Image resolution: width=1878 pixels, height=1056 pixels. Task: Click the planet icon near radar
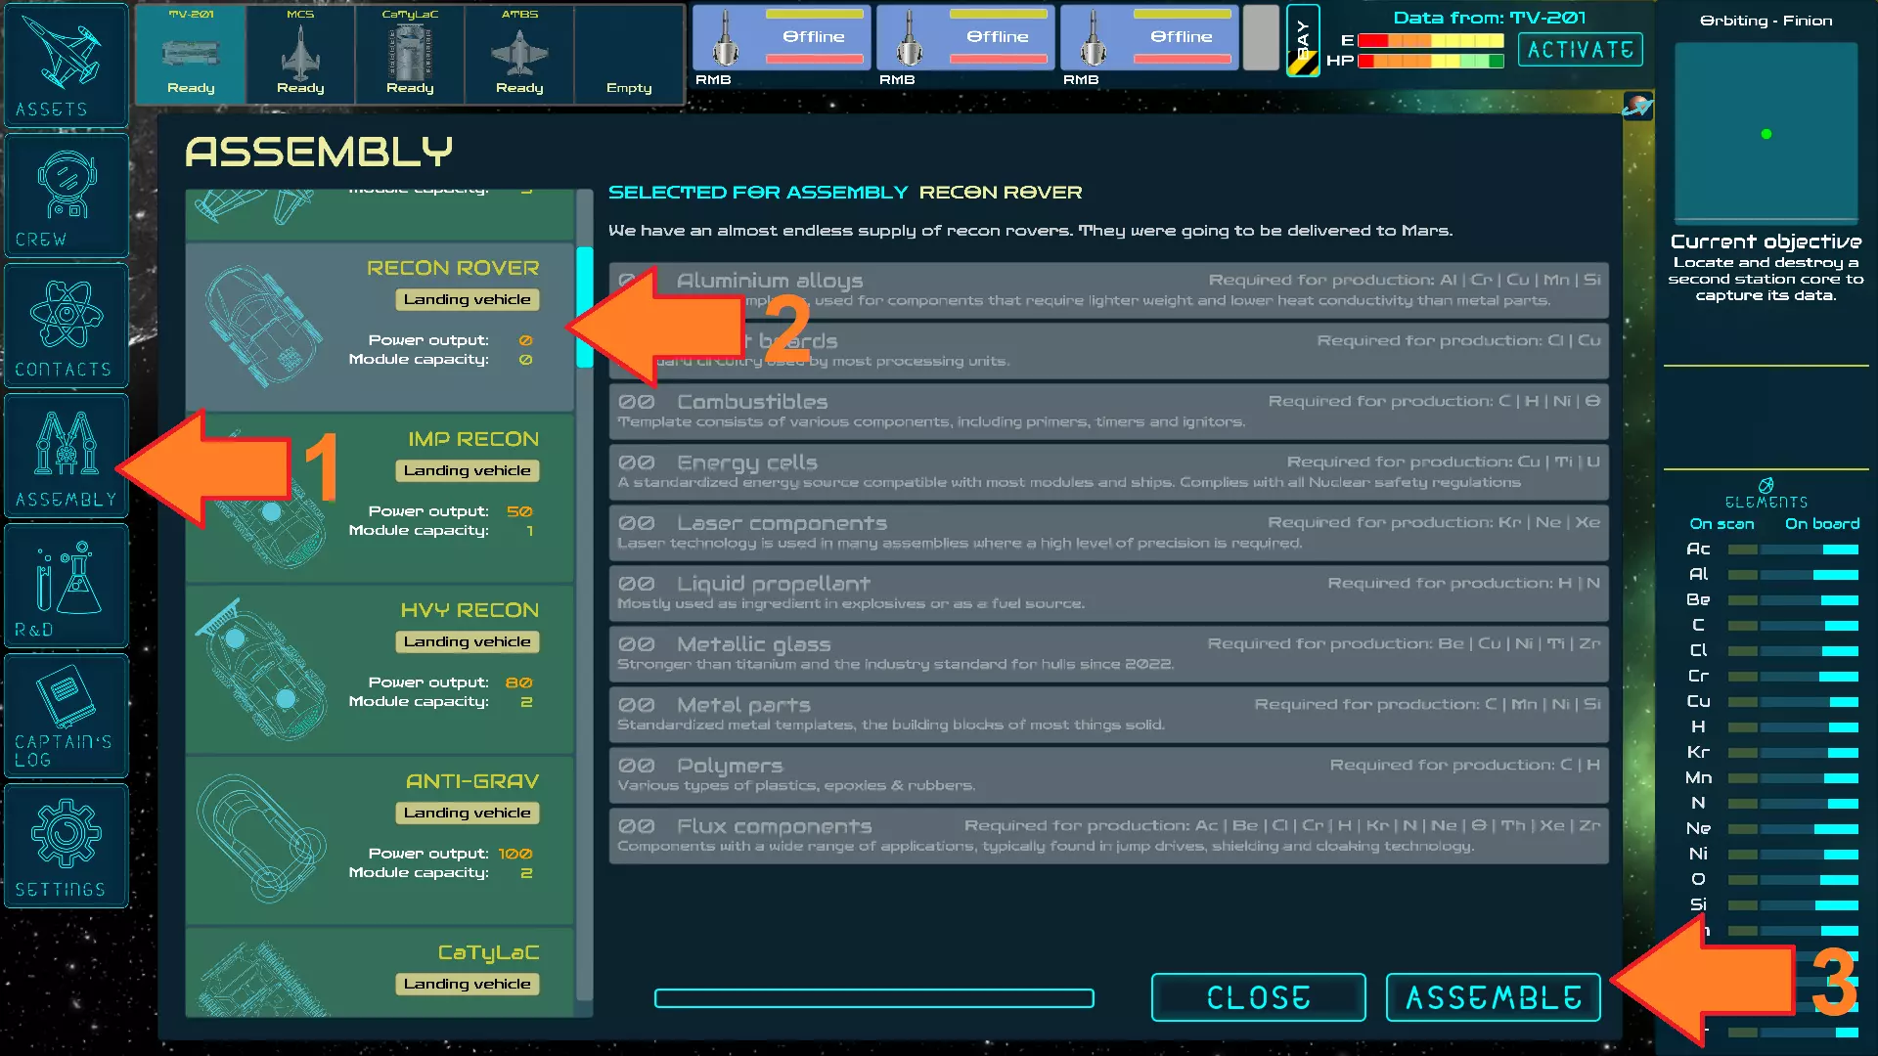coord(1636,106)
